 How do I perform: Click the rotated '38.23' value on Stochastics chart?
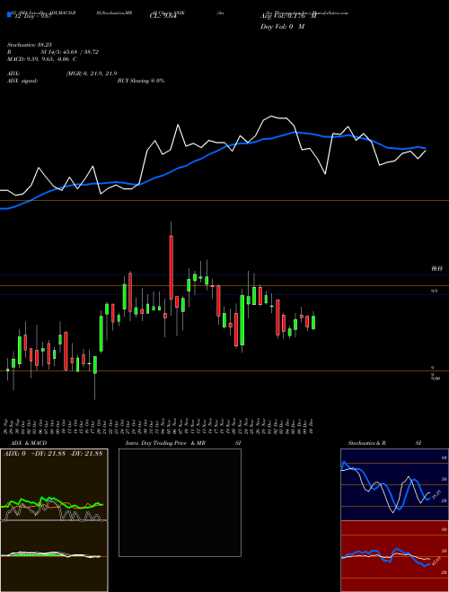click(436, 494)
